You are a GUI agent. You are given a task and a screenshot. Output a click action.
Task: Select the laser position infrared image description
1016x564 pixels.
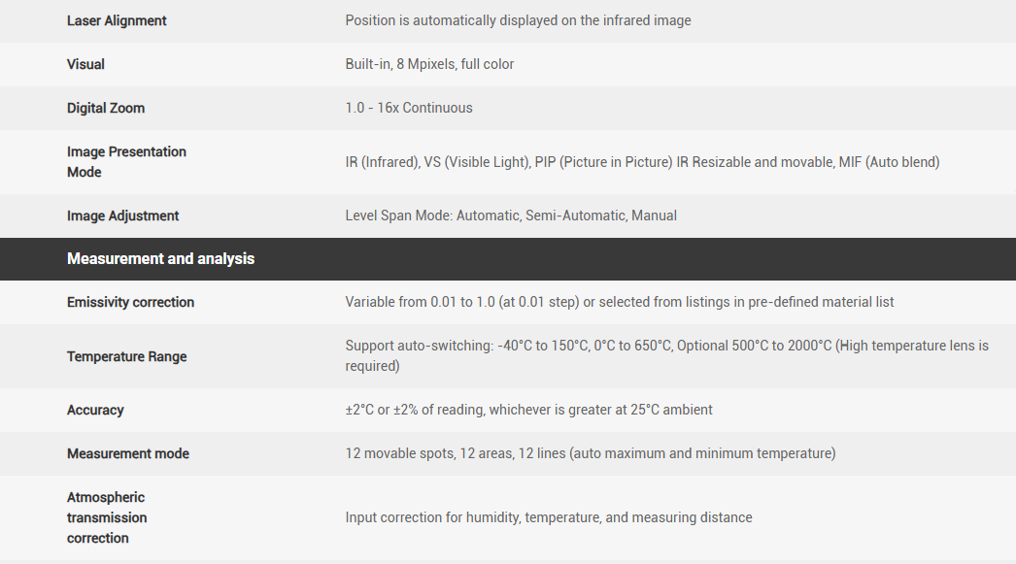(x=518, y=20)
